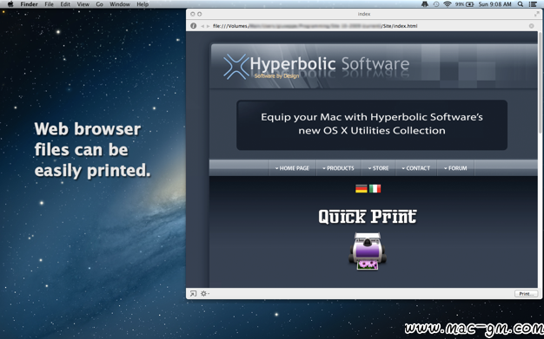Select the German flag language icon
Screen dimensions: 544x339
362,189
